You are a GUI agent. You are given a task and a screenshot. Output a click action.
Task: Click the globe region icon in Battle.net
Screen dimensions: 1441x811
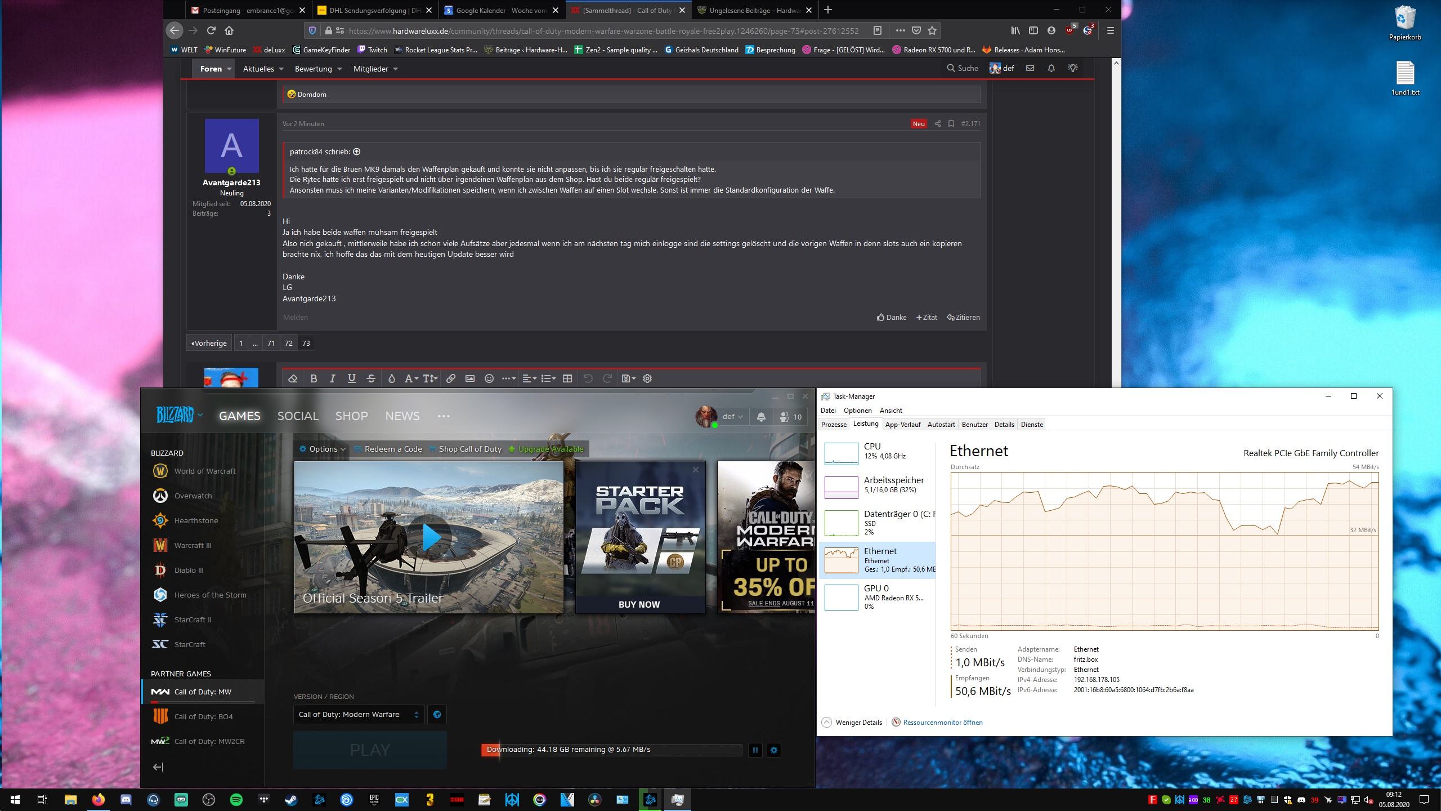click(437, 715)
